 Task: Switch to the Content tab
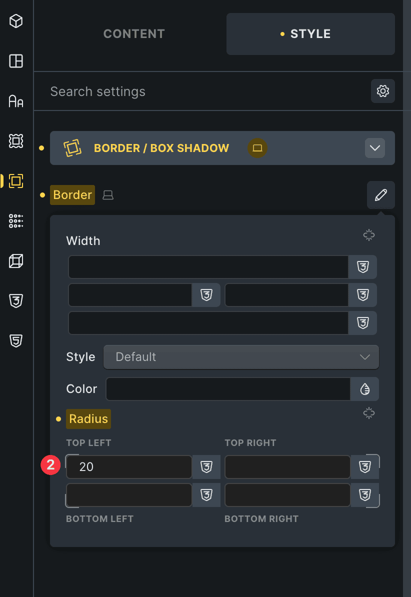[x=134, y=34]
